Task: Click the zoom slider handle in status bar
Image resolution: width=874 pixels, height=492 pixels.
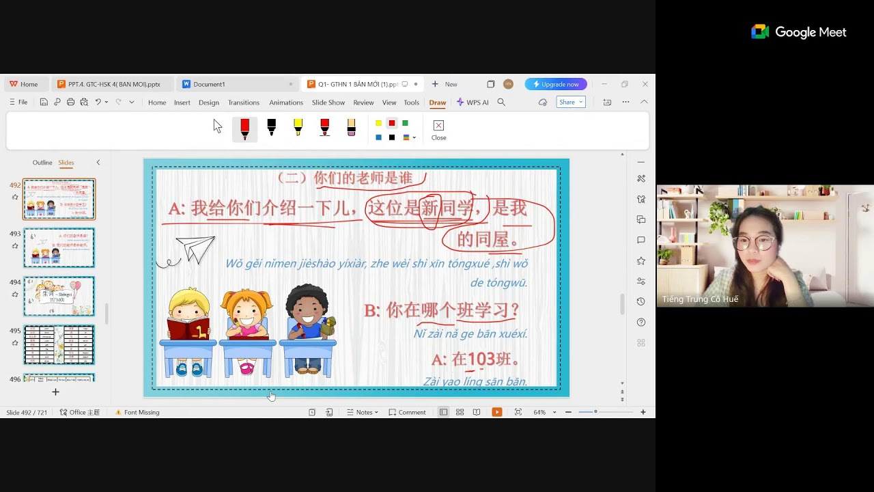Action: coord(595,412)
